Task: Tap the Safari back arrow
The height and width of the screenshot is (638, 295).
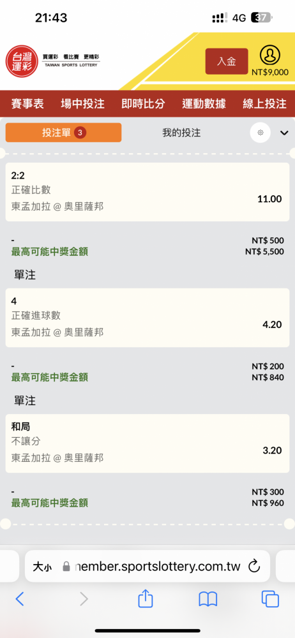Action: tap(20, 599)
